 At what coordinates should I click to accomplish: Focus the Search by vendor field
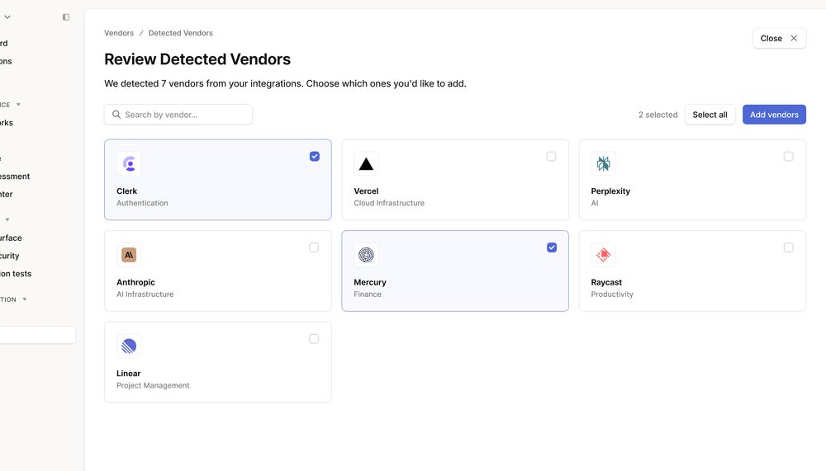[178, 114]
